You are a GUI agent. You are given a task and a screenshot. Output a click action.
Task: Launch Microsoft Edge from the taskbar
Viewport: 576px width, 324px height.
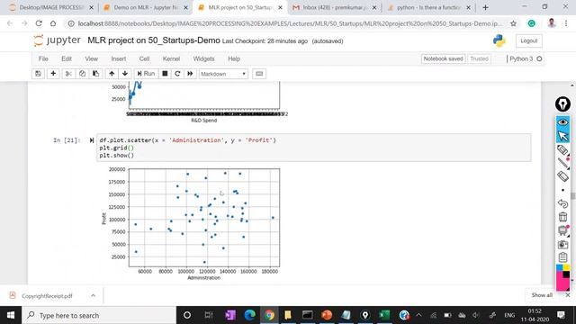[250, 315]
